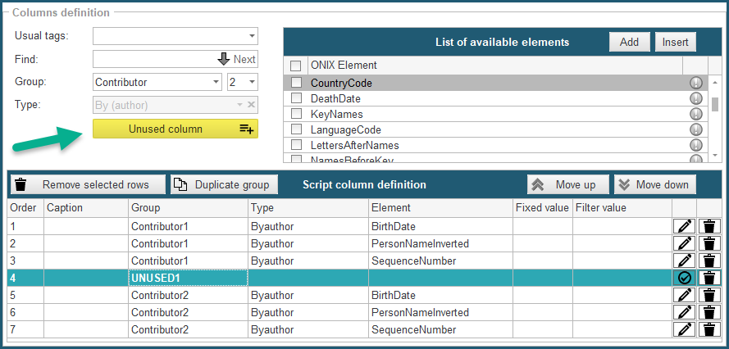Click into the Find input field
This screenshot has height=349, width=729.
[x=154, y=59]
